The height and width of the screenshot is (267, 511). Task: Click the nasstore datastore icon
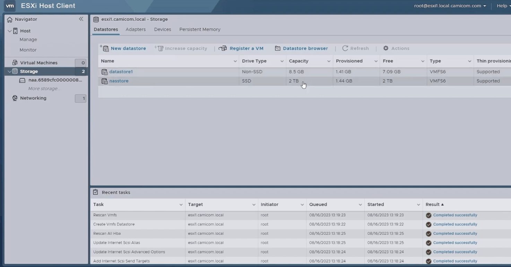pos(104,81)
